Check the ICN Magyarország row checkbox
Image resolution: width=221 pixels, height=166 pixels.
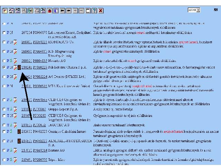tap(4, 52)
